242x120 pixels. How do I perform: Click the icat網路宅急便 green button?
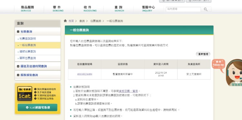coord(37,107)
